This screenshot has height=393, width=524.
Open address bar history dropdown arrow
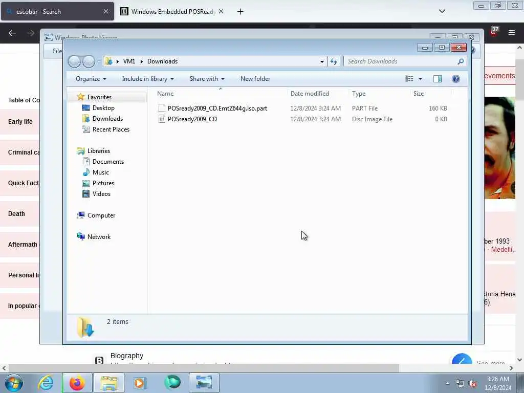(x=322, y=61)
